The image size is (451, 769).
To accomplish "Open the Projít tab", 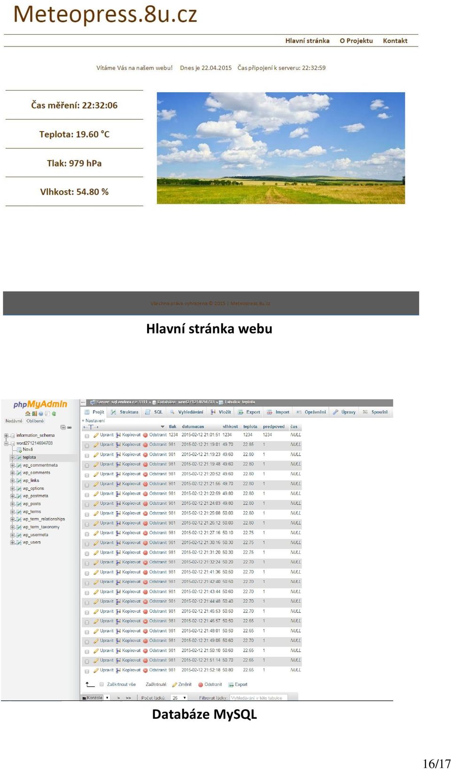I will coord(94,412).
